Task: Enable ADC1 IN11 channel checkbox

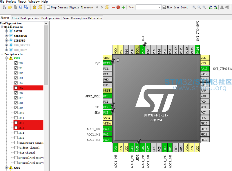Action: [x=16, y=118]
